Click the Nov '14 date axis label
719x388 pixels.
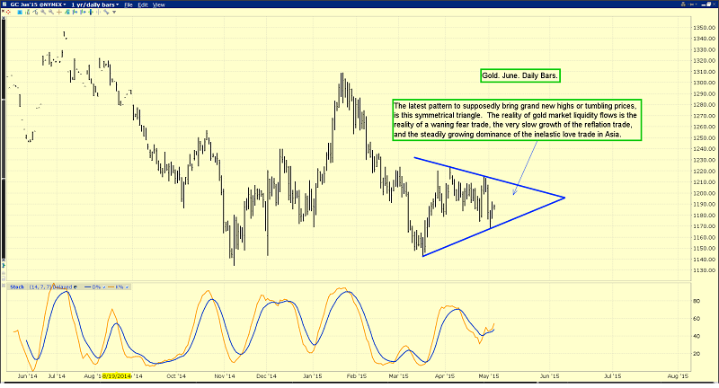coord(224,376)
